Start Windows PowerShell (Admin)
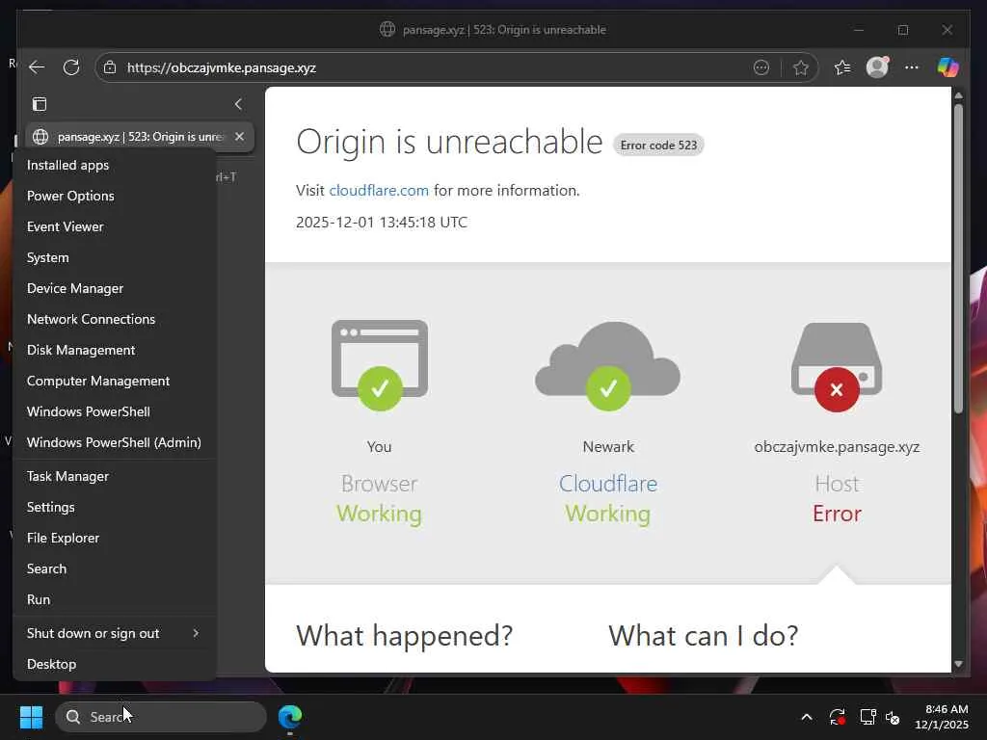 114,442
